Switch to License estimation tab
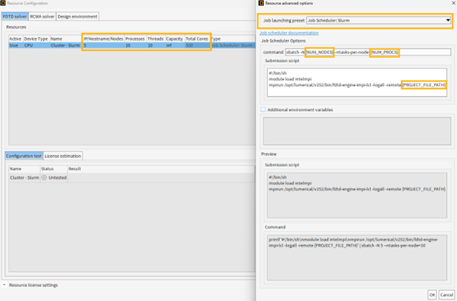This screenshot has width=457, height=301. [63, 156]
